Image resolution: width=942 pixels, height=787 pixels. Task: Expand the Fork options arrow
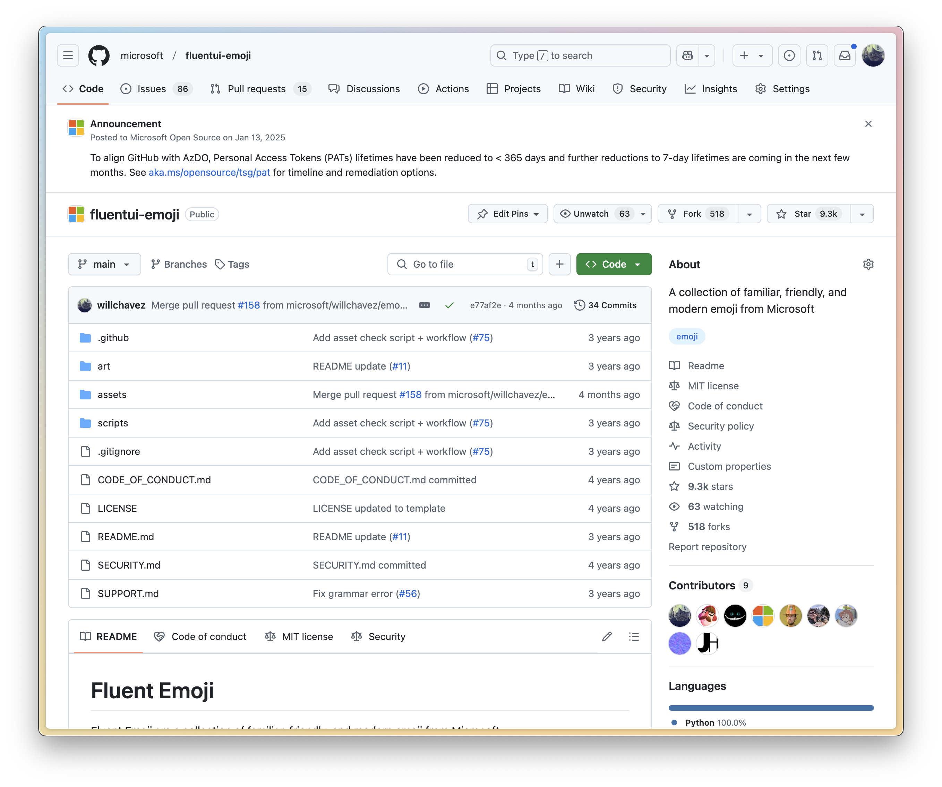749,214
